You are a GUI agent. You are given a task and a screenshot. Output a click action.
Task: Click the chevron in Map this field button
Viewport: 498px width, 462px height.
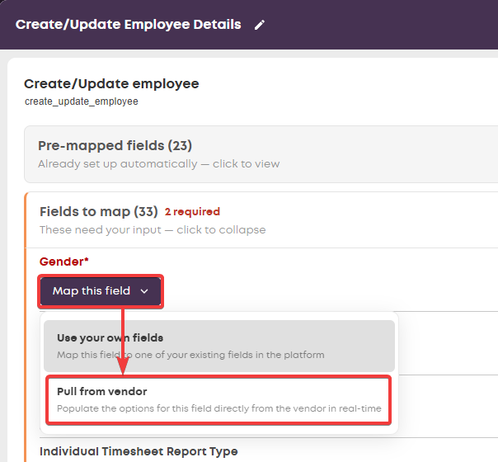144,291
